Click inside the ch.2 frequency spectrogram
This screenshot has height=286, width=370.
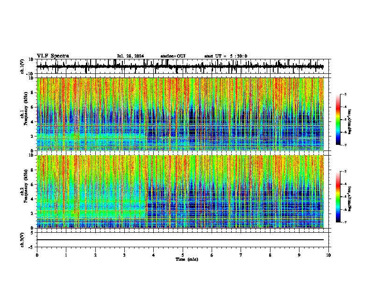[x=180, y=192]
